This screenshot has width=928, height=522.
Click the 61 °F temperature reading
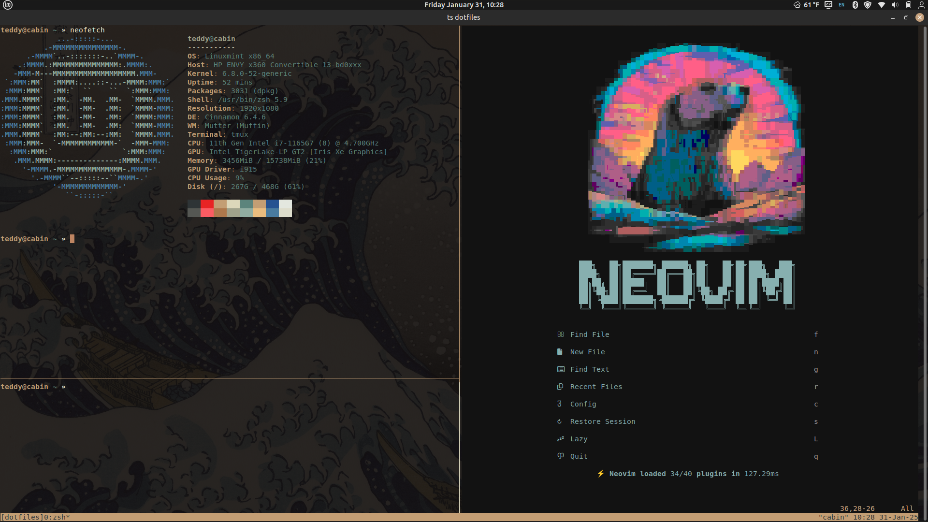[812, 5]
